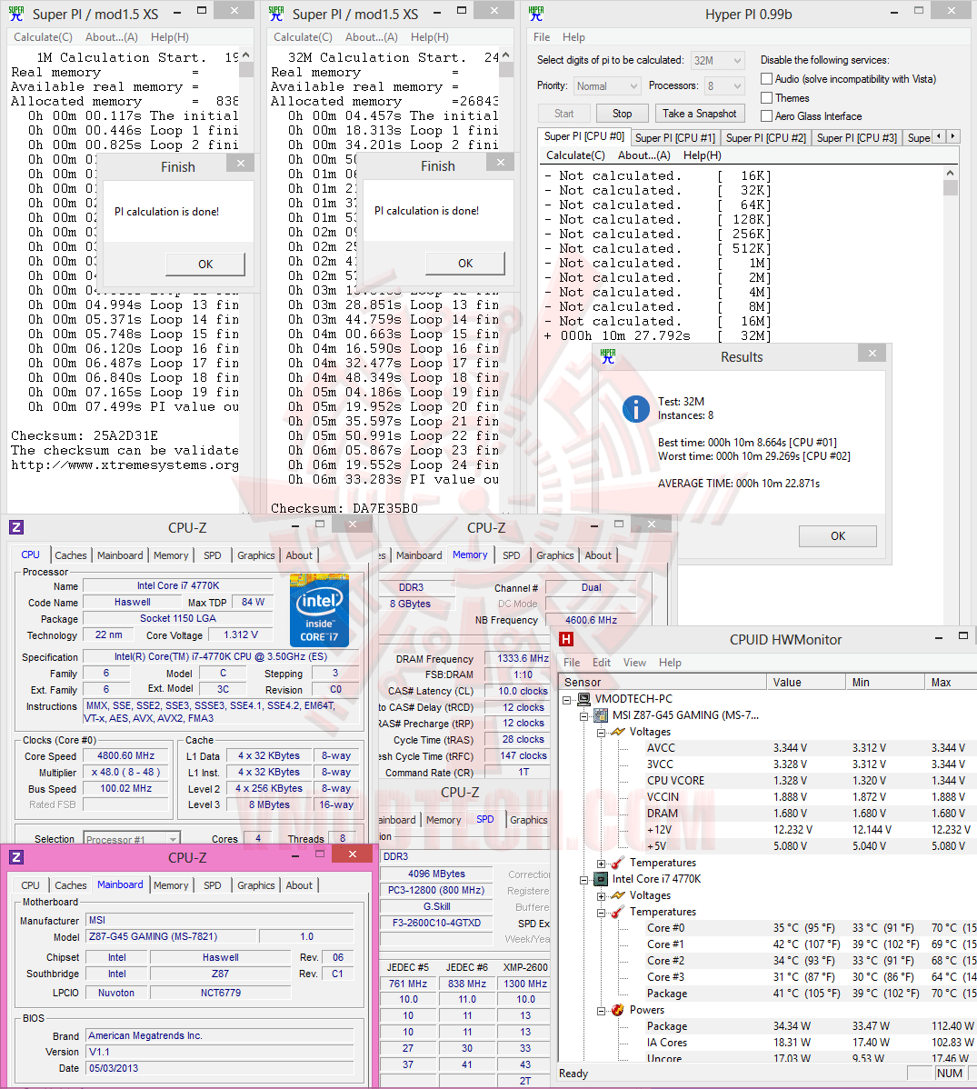Open Hyper PI File menu
This screenshot has height=1089, width=977.
pos(542,36)
